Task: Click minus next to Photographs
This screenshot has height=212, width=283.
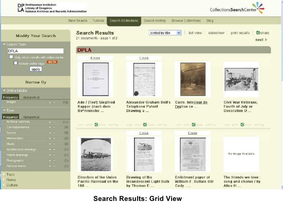Action: (54, 161)
